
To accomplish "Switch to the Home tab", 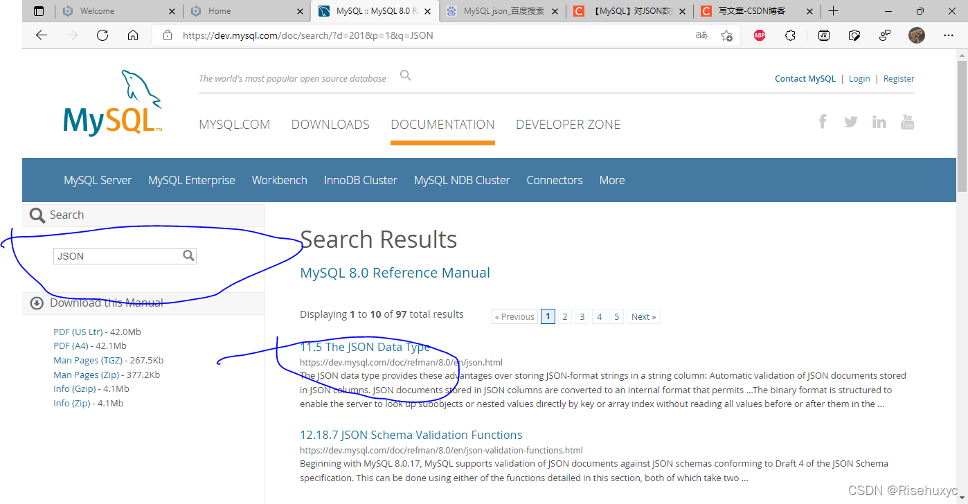I will (x=247, y=11).
